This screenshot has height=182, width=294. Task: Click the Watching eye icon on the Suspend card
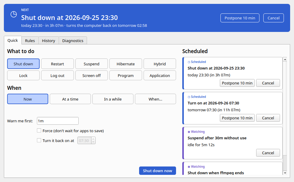point(189,132)
